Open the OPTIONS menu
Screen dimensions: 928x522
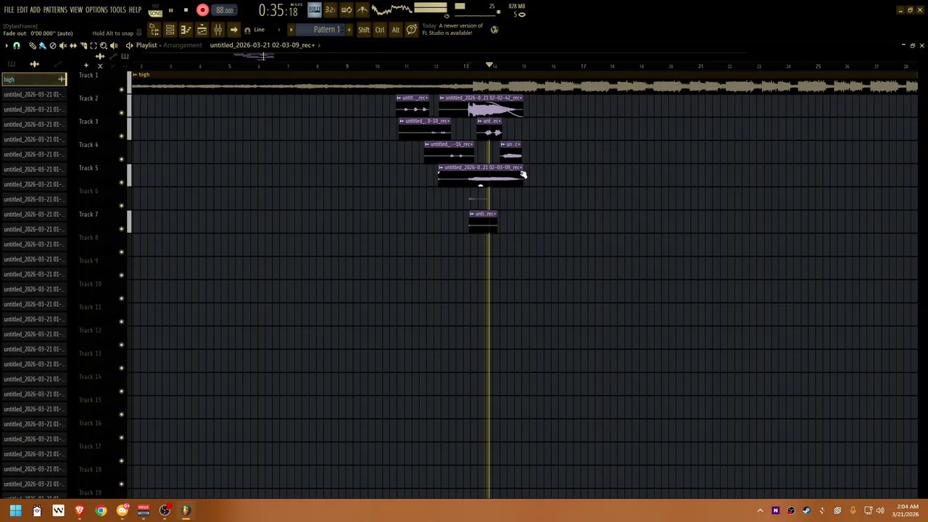[x=96, y=10]
